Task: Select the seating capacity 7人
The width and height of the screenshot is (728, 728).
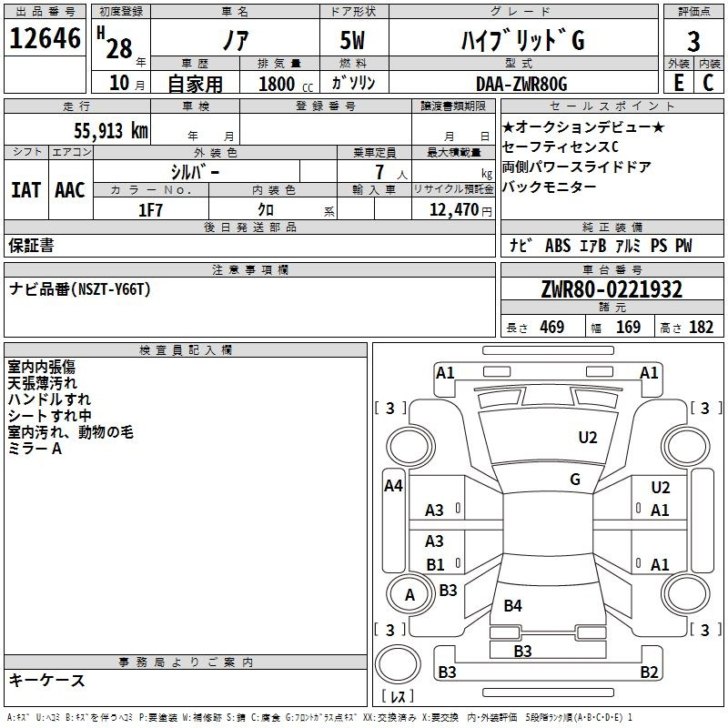Action: (x=391, y=172)
